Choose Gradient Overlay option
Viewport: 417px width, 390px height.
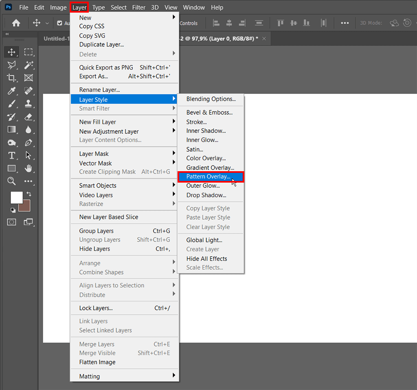point(211,168)
